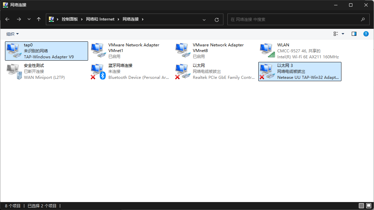Go back with the back arrow
374x210 pixels.
click(x=7, y=19)
